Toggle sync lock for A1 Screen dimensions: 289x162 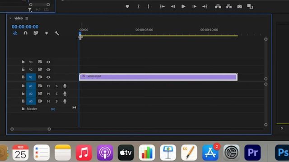[x=40, y=86]
